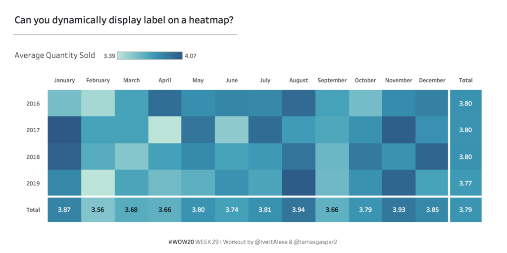Select the February total cell showing 3.56
The image size is (507, 253).
[98, 210]
